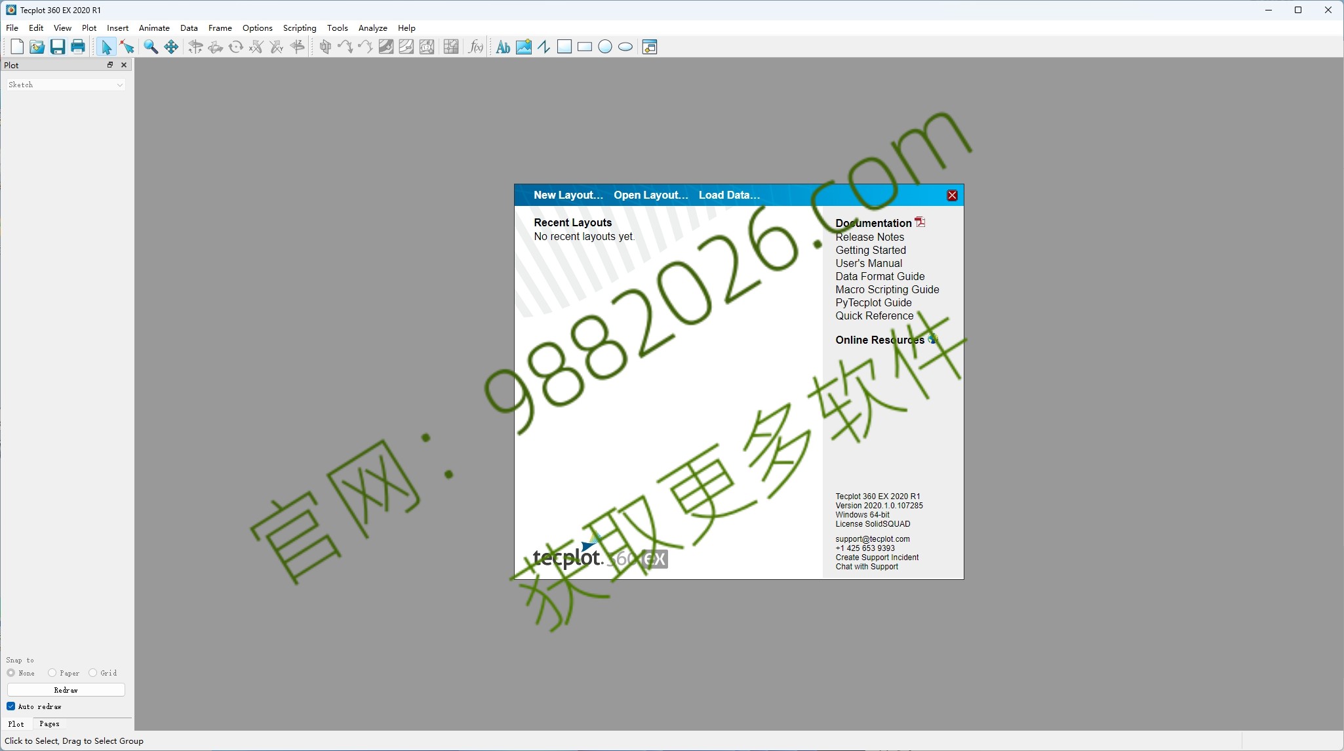Click New Layout... on welcome screen
The width and height of the screenshot is (1344, 751).
[x=568, y=195]
